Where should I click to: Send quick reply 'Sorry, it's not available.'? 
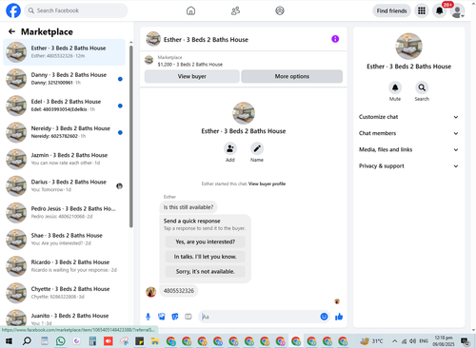point(206,272)
